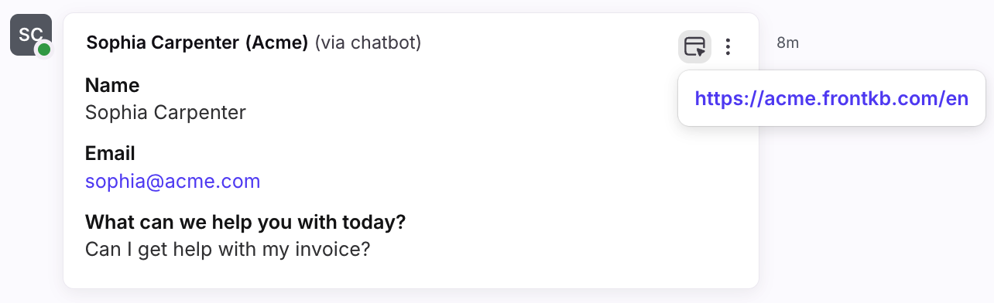Image resolution: width=994 pixels, height=303 pixels.
Task: Select the 'Sophia Carpenter' name value
Action: (166, 113)
